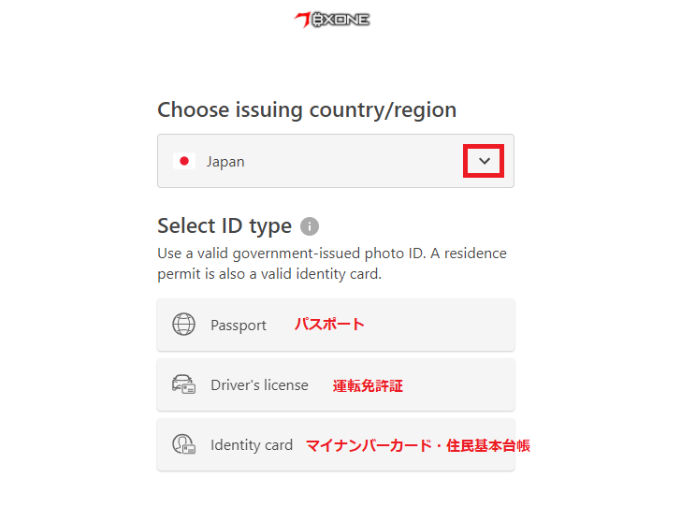
Task: Click the red 運転免許証 annotation
Action: coord(368,385)
